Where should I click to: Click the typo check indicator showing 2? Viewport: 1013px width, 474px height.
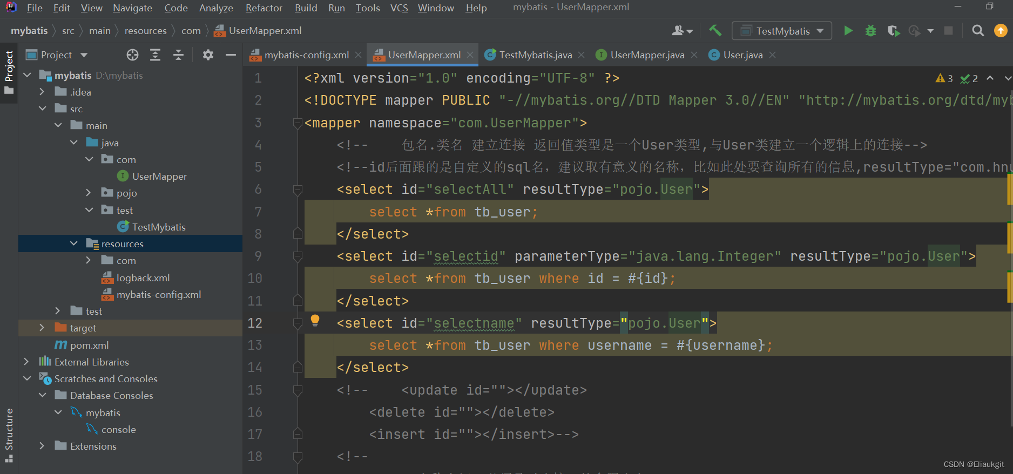click(969, 79)
